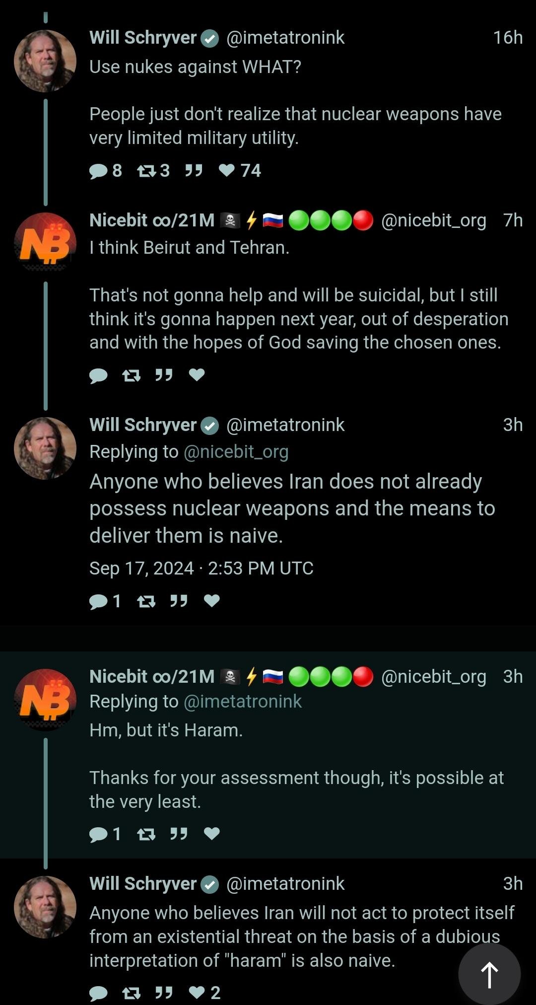Like the Sep 17, 2024 tweet
This screenshot has width=536, height=1005.
point(212,601)
